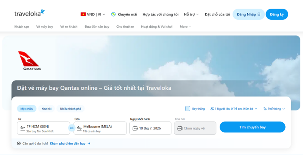Open the Vé máy bay tab
The image size is (303, 159).
point(45,26)
